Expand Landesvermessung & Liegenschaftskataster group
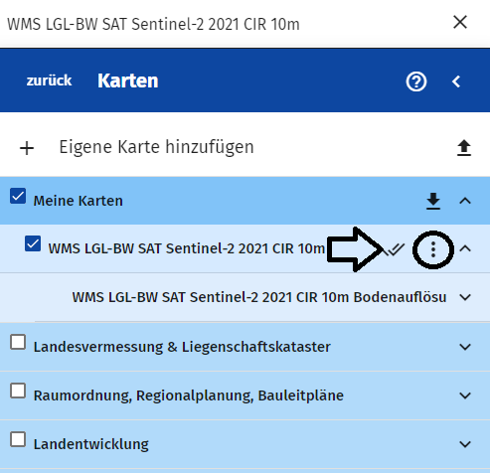 pyautogui.click(x=465, y=347)
